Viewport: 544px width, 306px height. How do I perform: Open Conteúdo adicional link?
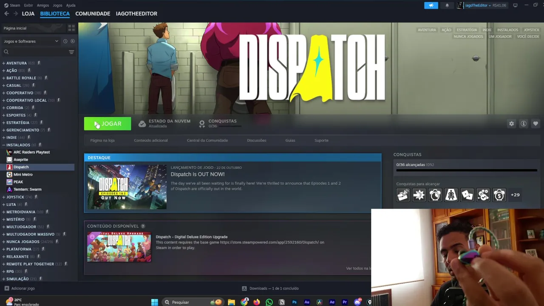(151, 140)
